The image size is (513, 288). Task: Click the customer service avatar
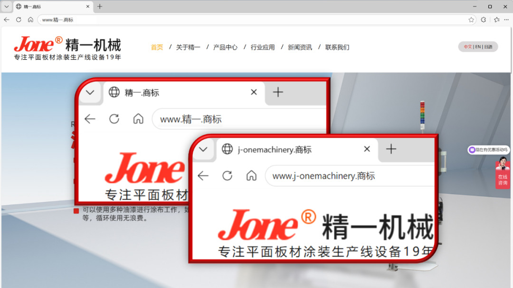tap(502, 163)
